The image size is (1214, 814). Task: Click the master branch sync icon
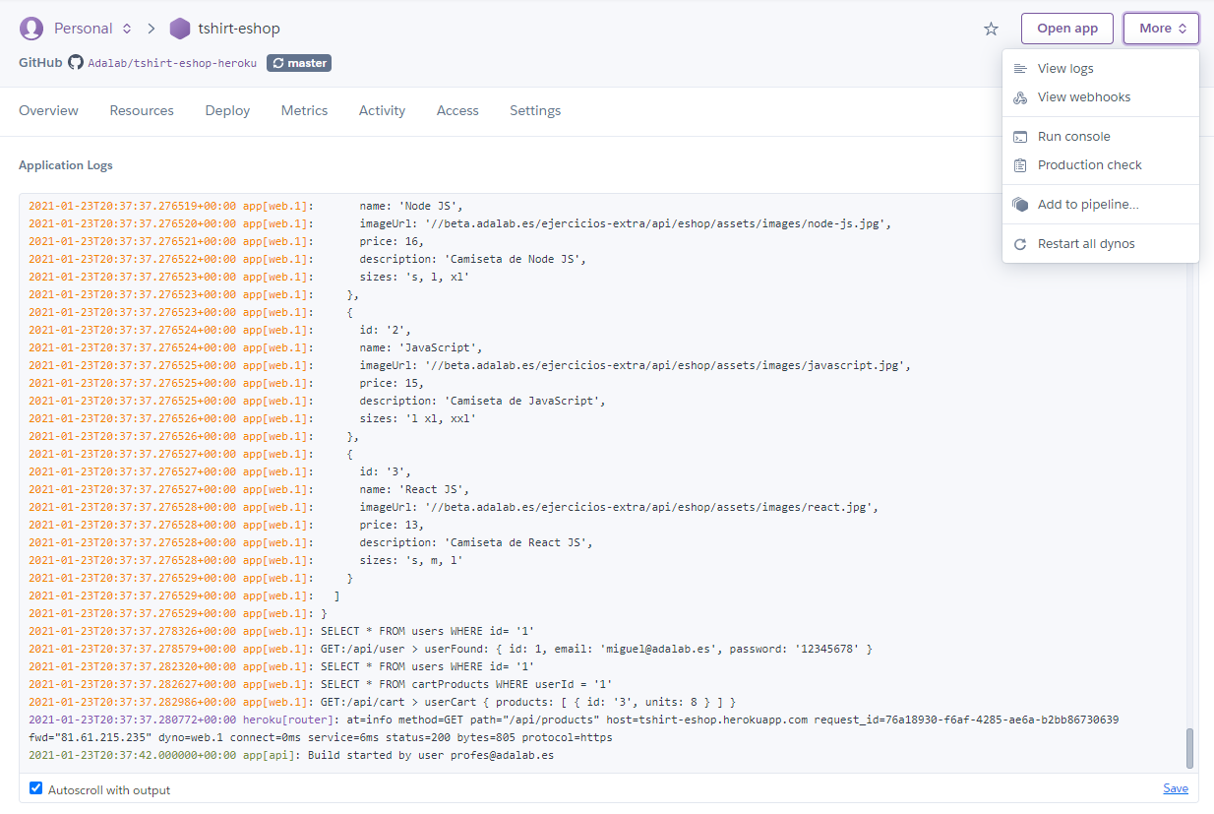click(x=278, y=63)
